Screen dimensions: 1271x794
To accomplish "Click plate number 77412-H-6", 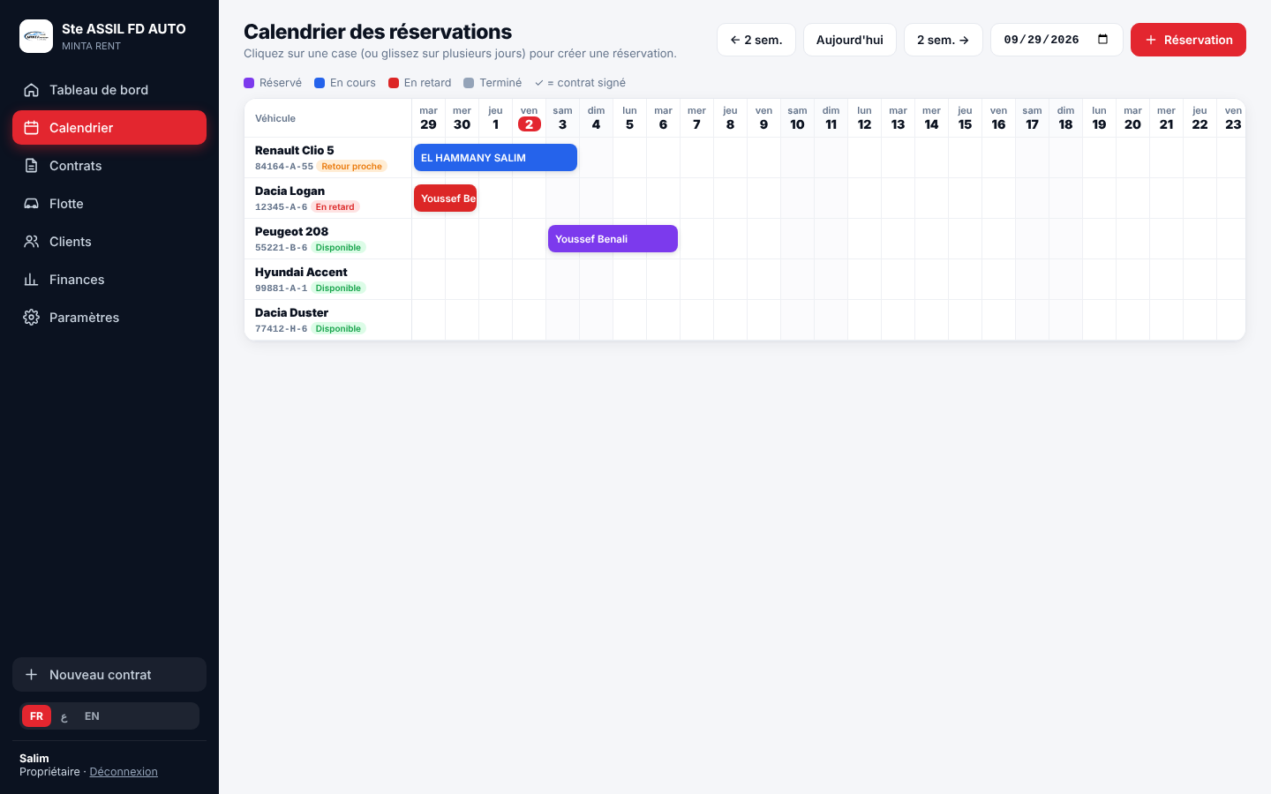I will 281,329.
